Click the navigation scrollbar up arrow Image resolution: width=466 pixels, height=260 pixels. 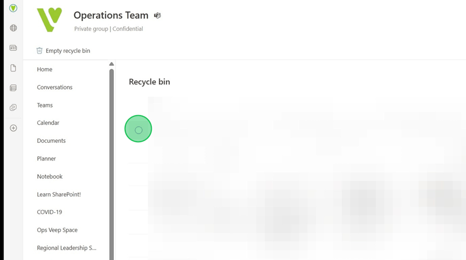(111, 64)
